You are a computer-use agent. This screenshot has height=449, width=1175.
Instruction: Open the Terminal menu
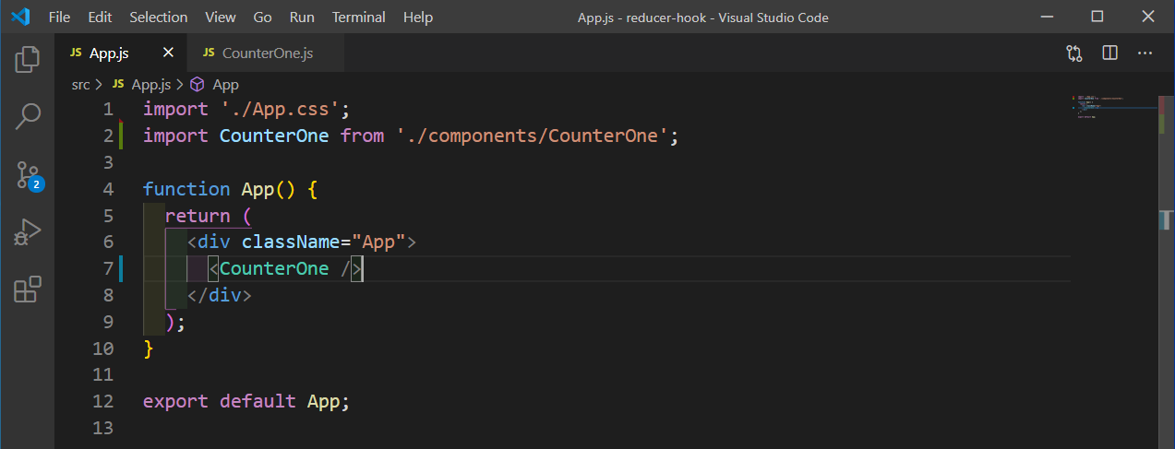(359, 18)
